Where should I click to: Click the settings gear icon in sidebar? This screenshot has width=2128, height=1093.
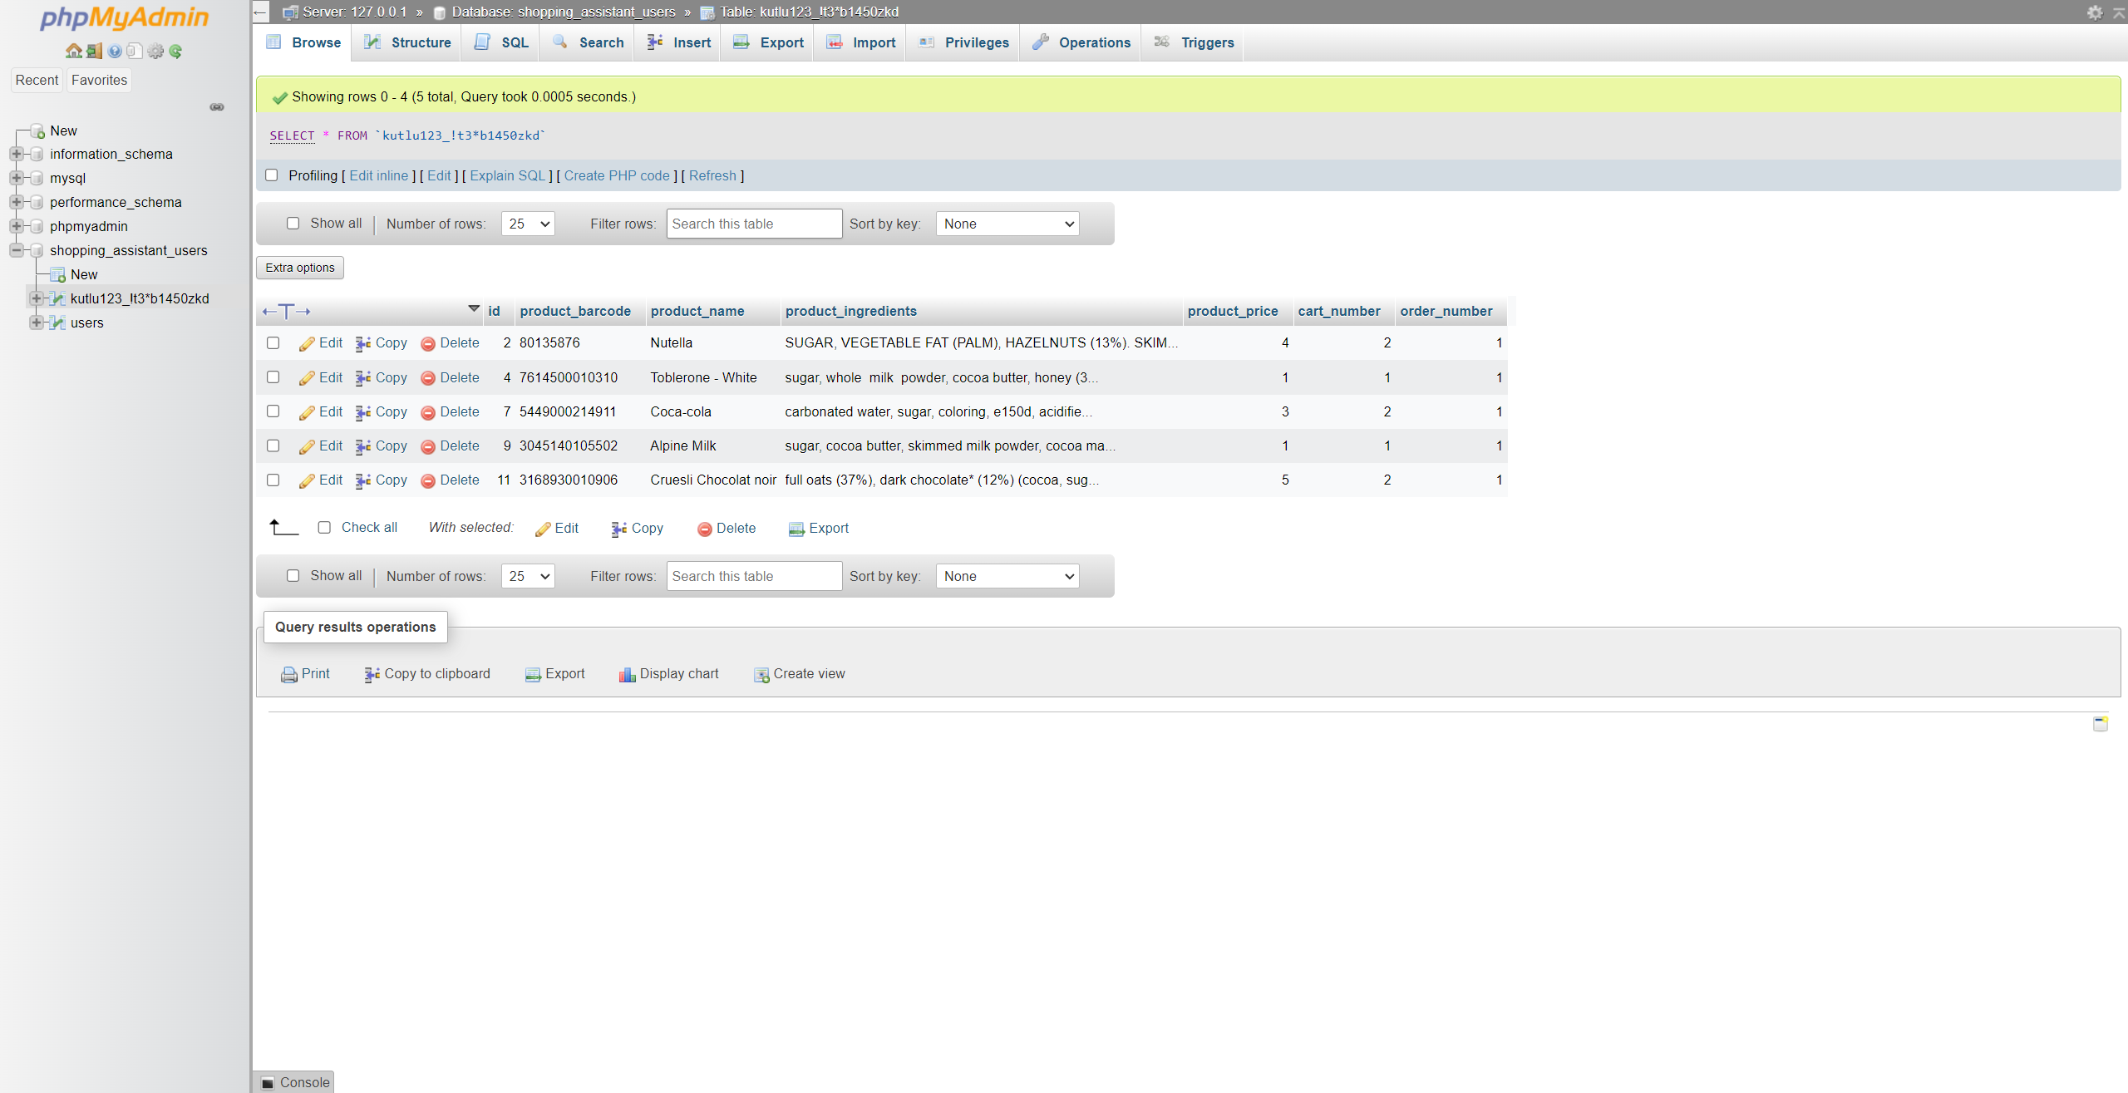pos(155,51)
